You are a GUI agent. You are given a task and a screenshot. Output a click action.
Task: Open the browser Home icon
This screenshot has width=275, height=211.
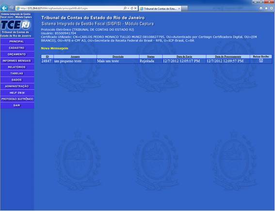(261, 8)
